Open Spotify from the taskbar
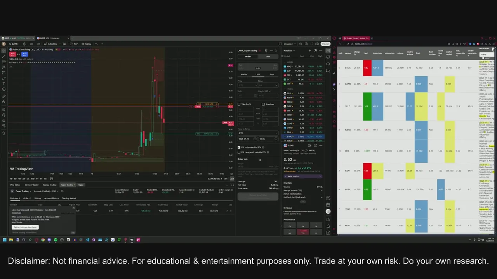The height and width of the screenshot is (279, 497). tap(56, 240)
